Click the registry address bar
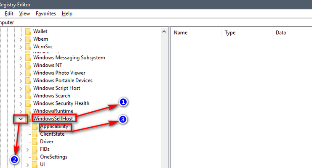The height and width of the screenshot is (168, 312). pyautogui.click(x=156, y=22)
